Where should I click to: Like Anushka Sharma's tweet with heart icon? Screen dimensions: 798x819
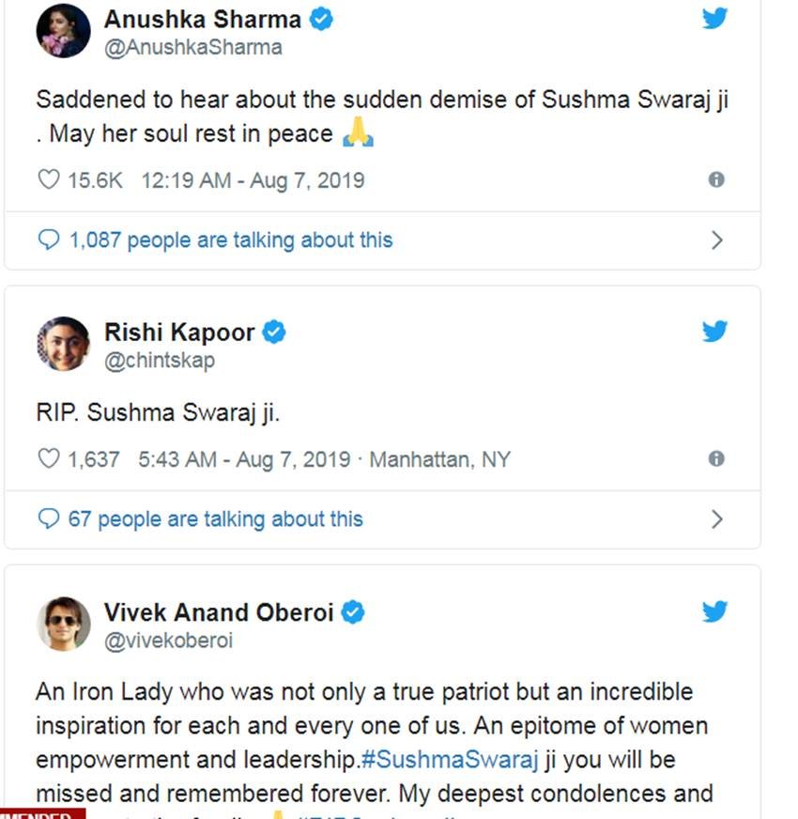click(48, 179)
